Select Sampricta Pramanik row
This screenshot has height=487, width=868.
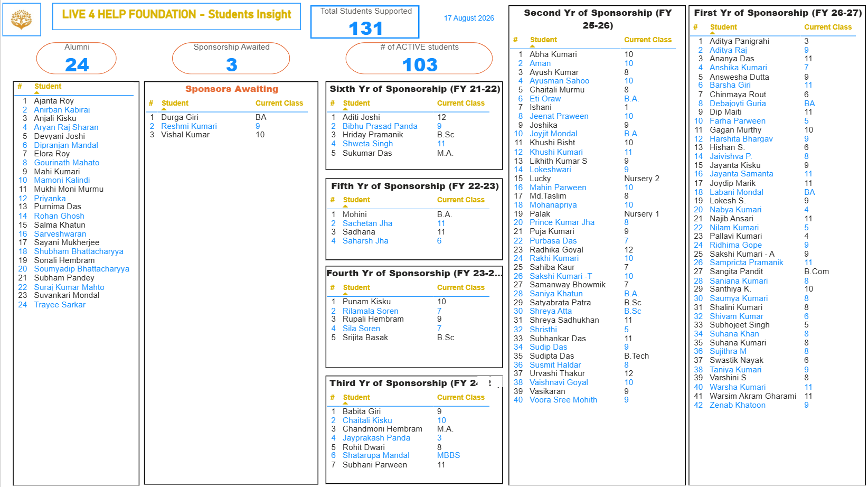(774, 263)
